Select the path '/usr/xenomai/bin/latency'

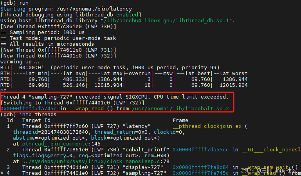94,9
